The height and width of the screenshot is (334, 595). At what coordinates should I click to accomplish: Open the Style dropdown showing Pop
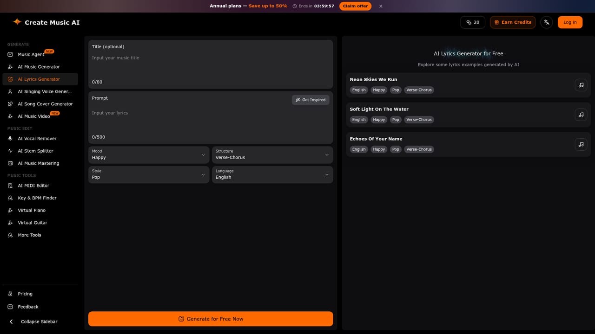pyautogui.click(x=149, y=174)
